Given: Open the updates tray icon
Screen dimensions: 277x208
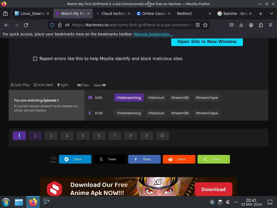Looking at the screenshot, I should (212, 202).
